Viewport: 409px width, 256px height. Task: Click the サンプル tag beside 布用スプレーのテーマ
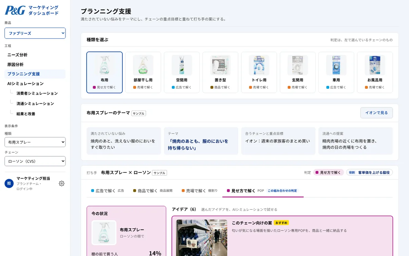138,113
